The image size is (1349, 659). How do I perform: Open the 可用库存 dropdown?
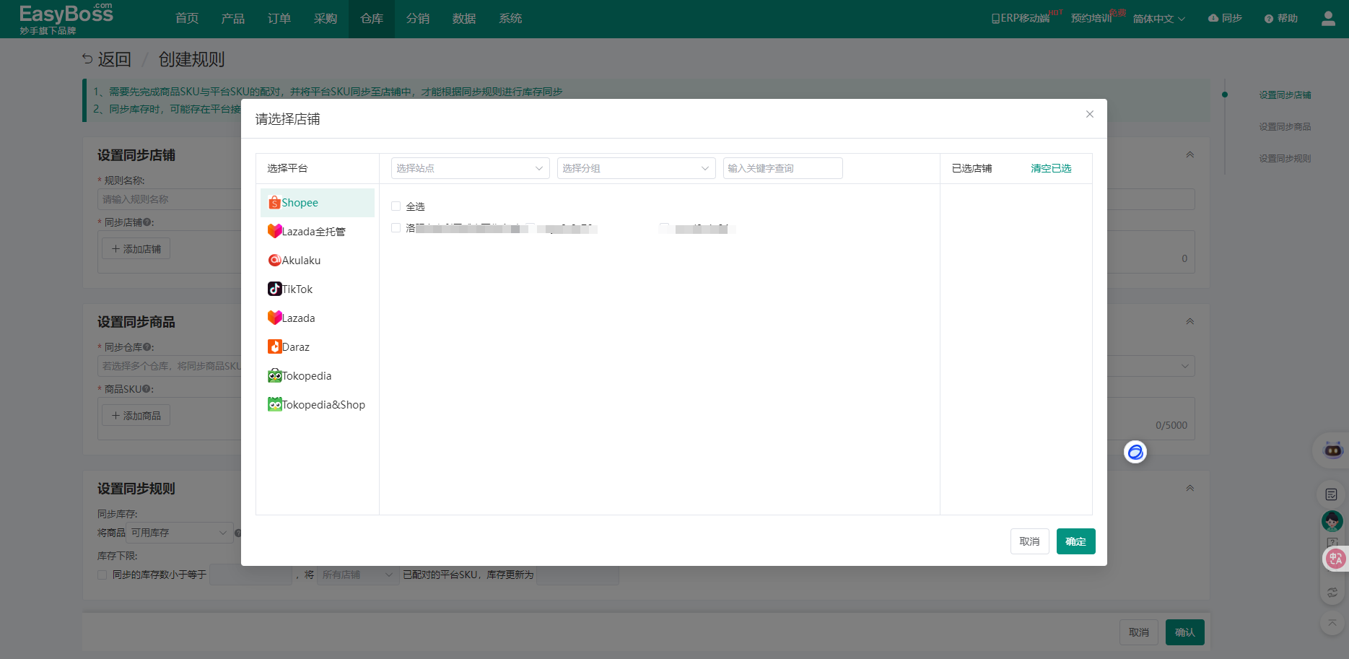click(180, 533)
